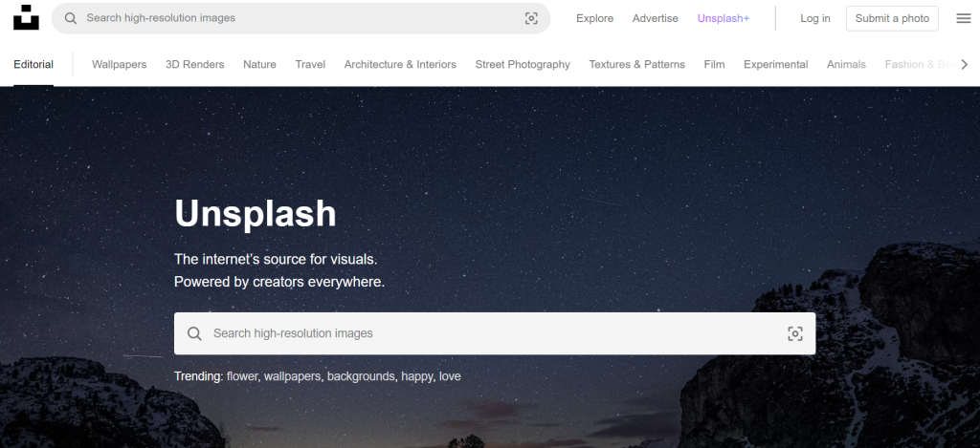Click trending term love
Viewport: 980px width, 448px height.
[x=450, y=376]
